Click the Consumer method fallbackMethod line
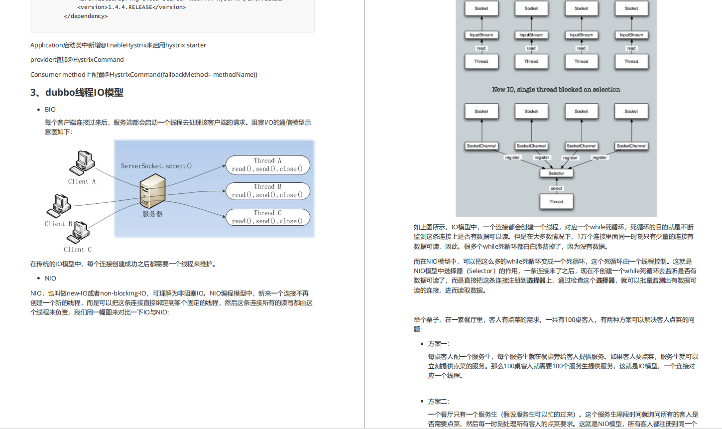 [144, 75]
